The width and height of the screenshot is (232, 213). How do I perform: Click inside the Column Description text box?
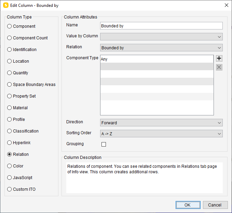click(145, 177)
